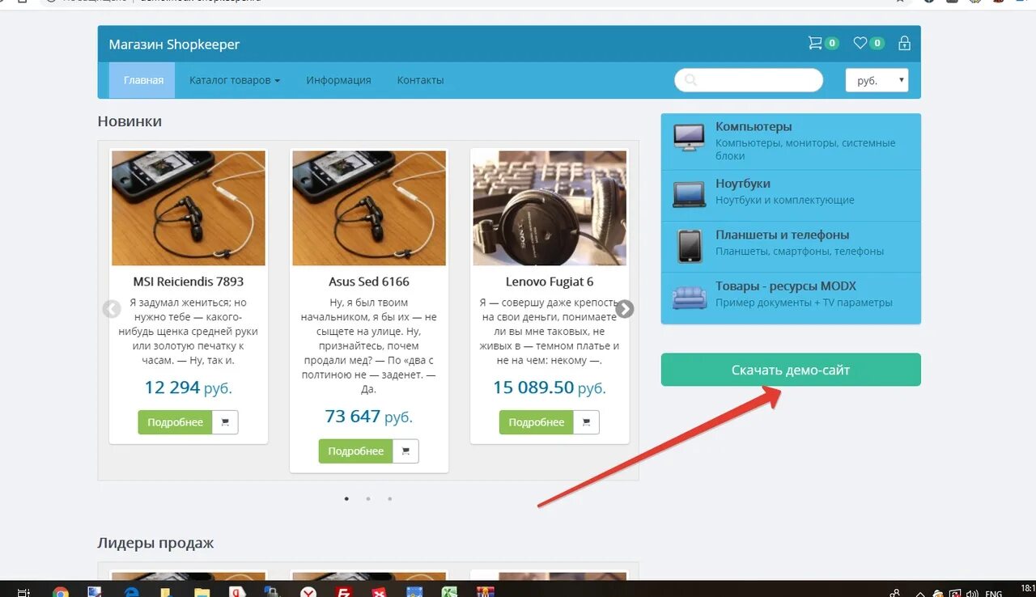Click the Лидеры продаж section heading

pyautogui.click(x=155, y=543)
